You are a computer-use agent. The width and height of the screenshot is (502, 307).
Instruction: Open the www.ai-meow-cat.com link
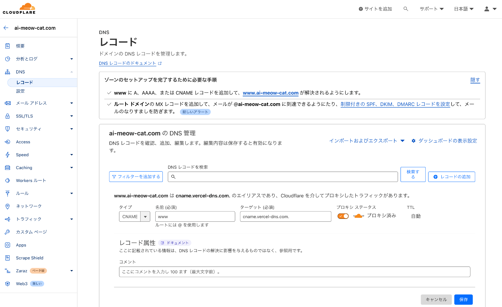point(271,93)
